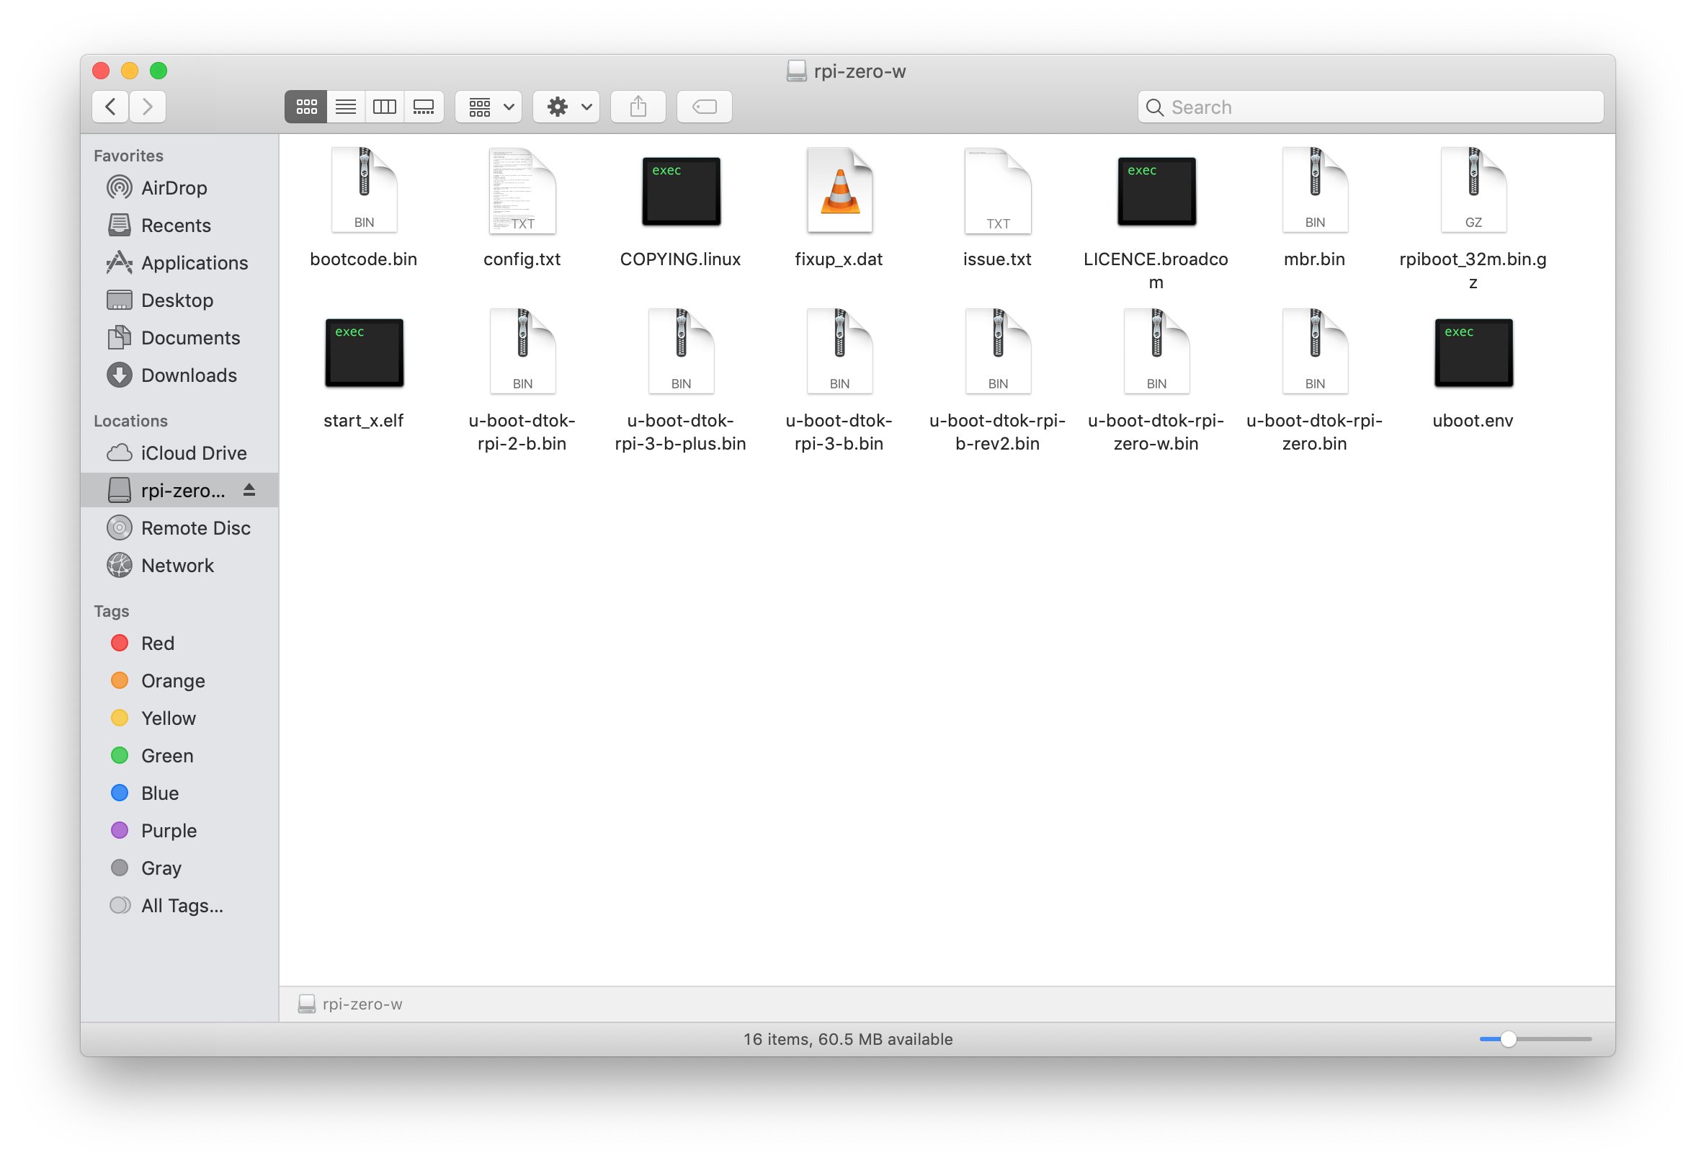The width and height of the screenshot is (1696, 1163).
Task: Open config.txt file
Action: click(x=521, y=208)
